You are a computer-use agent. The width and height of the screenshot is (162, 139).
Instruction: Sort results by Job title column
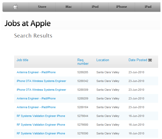pyautogui.click(x=22, y=60)
